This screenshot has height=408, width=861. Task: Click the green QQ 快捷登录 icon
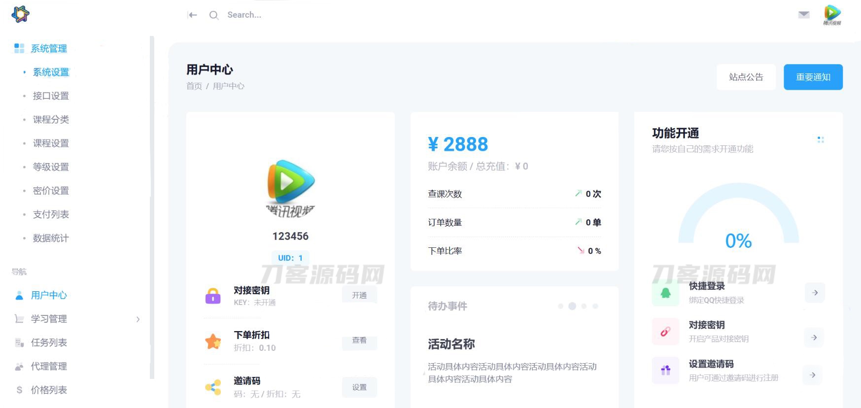point(665,293)
